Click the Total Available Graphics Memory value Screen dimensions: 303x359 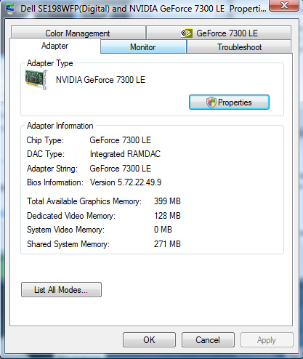[x=167, y=201]
